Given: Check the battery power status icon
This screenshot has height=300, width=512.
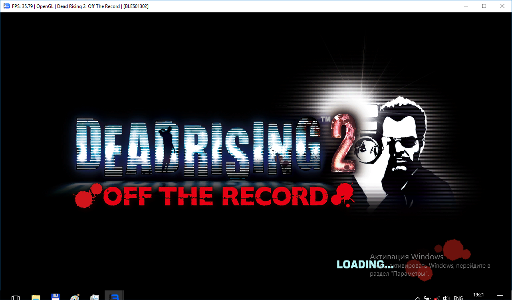Looking at the screenshot, I should [427, 298].
